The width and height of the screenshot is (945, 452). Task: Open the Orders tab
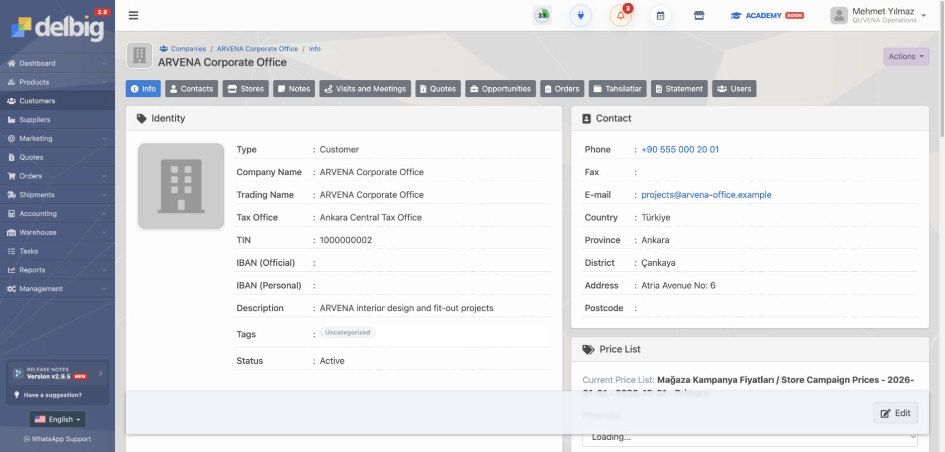coord(562,89)
